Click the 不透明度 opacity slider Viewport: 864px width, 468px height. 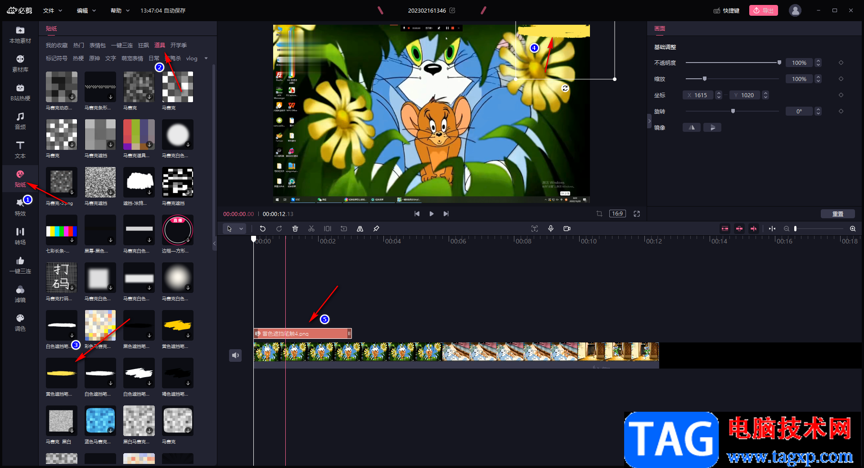pyautogui.click(x=733, y=63)
